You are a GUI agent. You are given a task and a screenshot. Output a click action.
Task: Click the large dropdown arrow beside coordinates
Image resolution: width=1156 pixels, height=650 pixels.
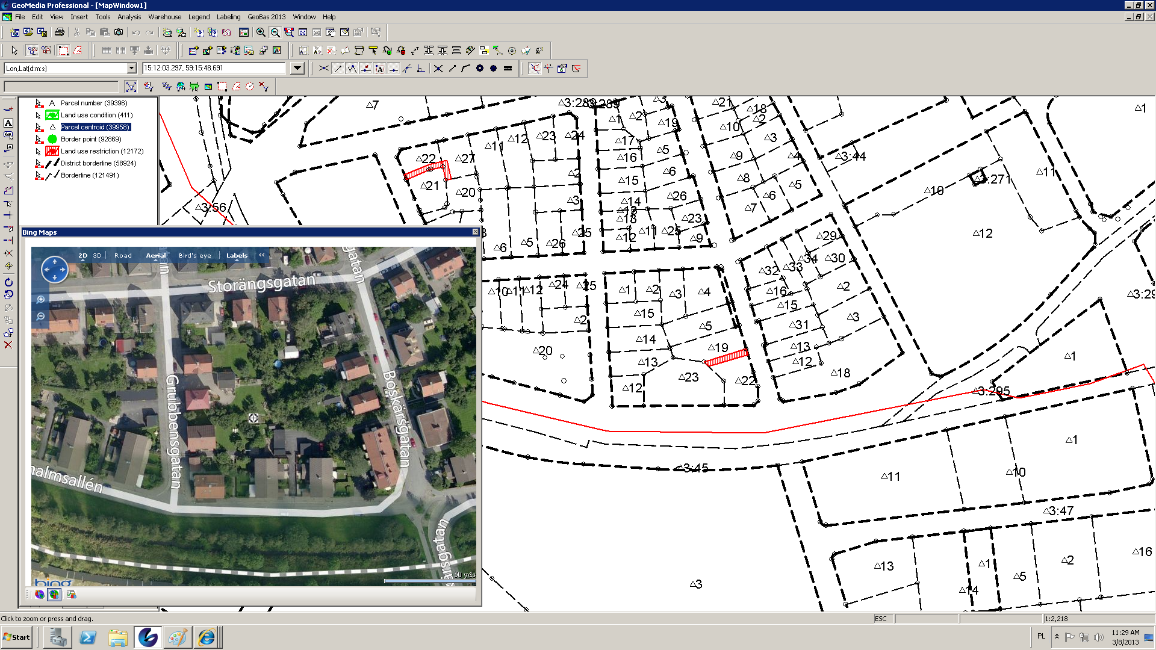[297, 69]
